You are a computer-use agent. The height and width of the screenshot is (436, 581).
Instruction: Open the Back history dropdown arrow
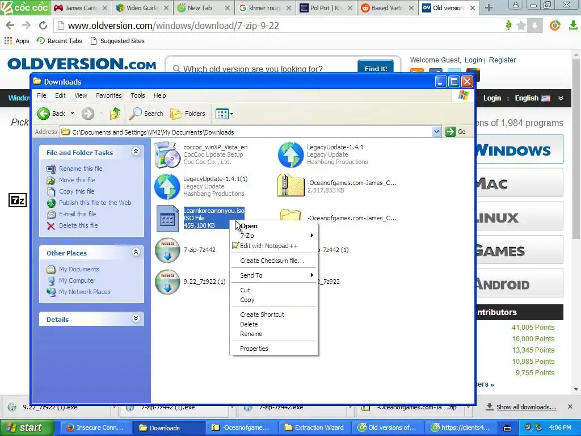coord(72,114)
